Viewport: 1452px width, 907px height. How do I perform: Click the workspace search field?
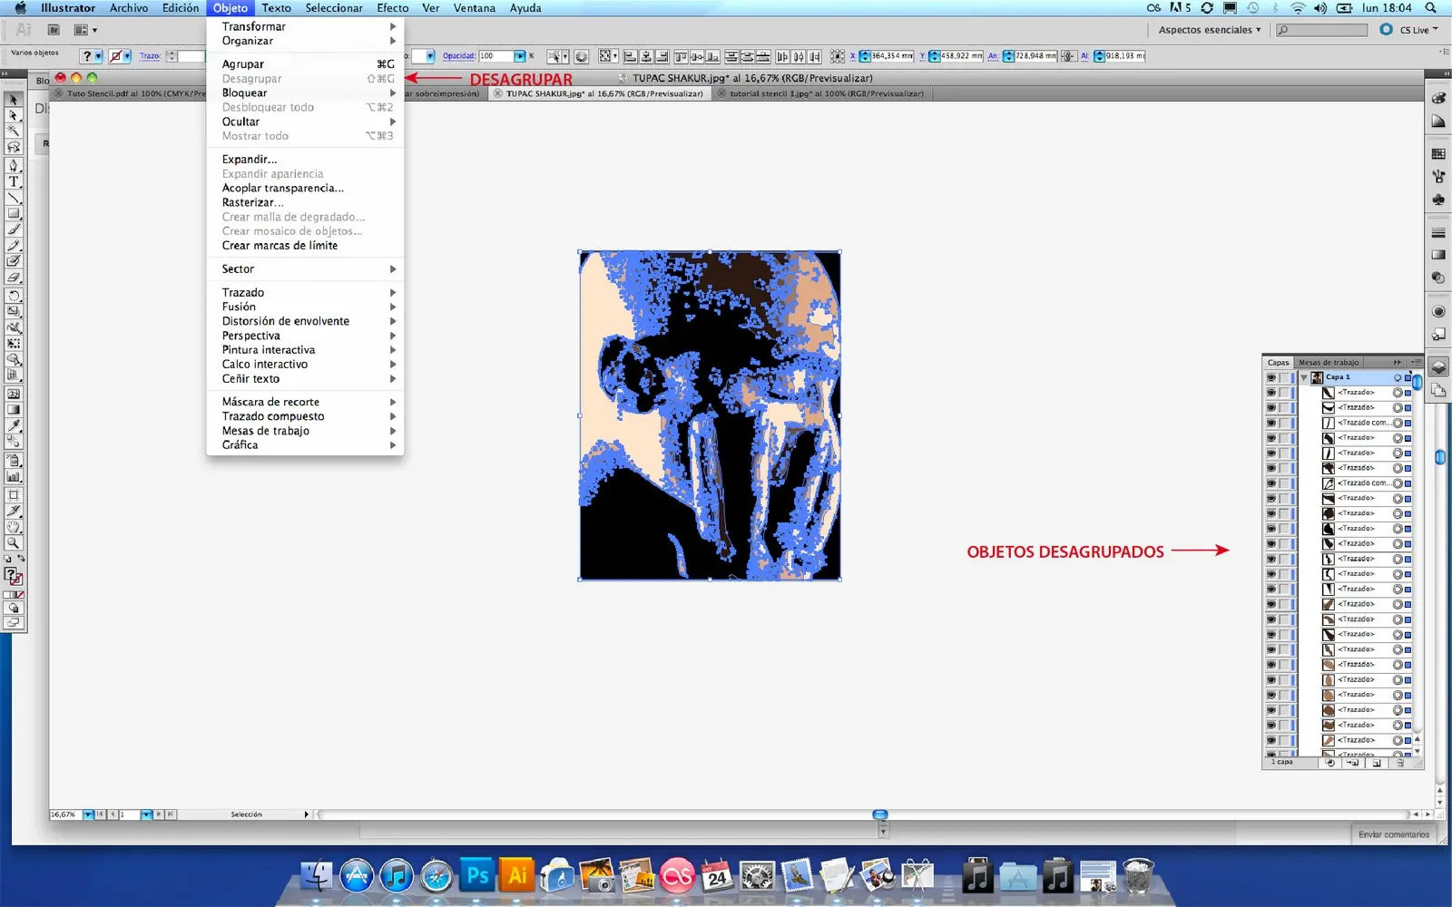click(1321, 30)
